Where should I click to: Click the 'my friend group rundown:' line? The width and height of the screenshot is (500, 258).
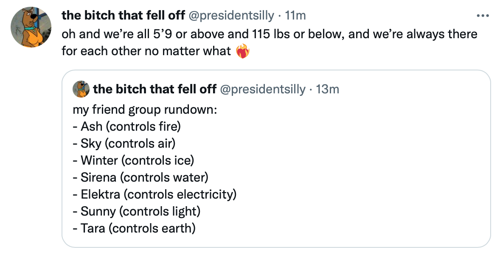coord(145,110)
